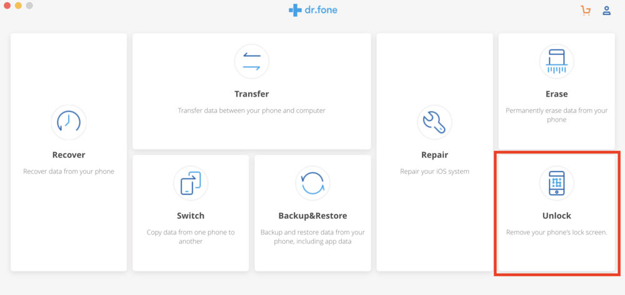Click the Transfer arrows icon
The width and height of the screenshot is (625, 295).
pyautogui.click(x=251, y=61)
